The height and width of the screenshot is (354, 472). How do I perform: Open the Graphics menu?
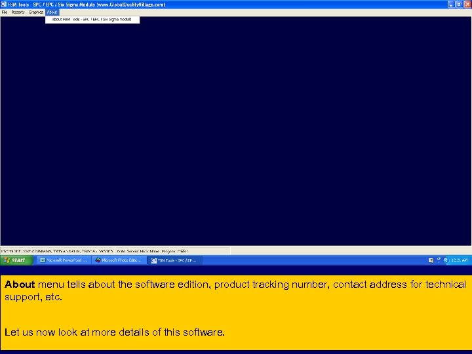point(36,12)
